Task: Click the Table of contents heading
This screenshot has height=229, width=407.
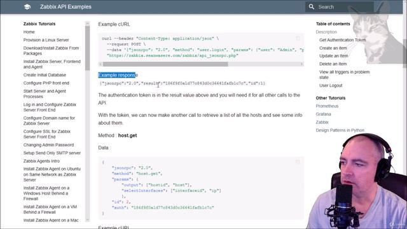Action: pyautogui.click(x=333, y=24)
